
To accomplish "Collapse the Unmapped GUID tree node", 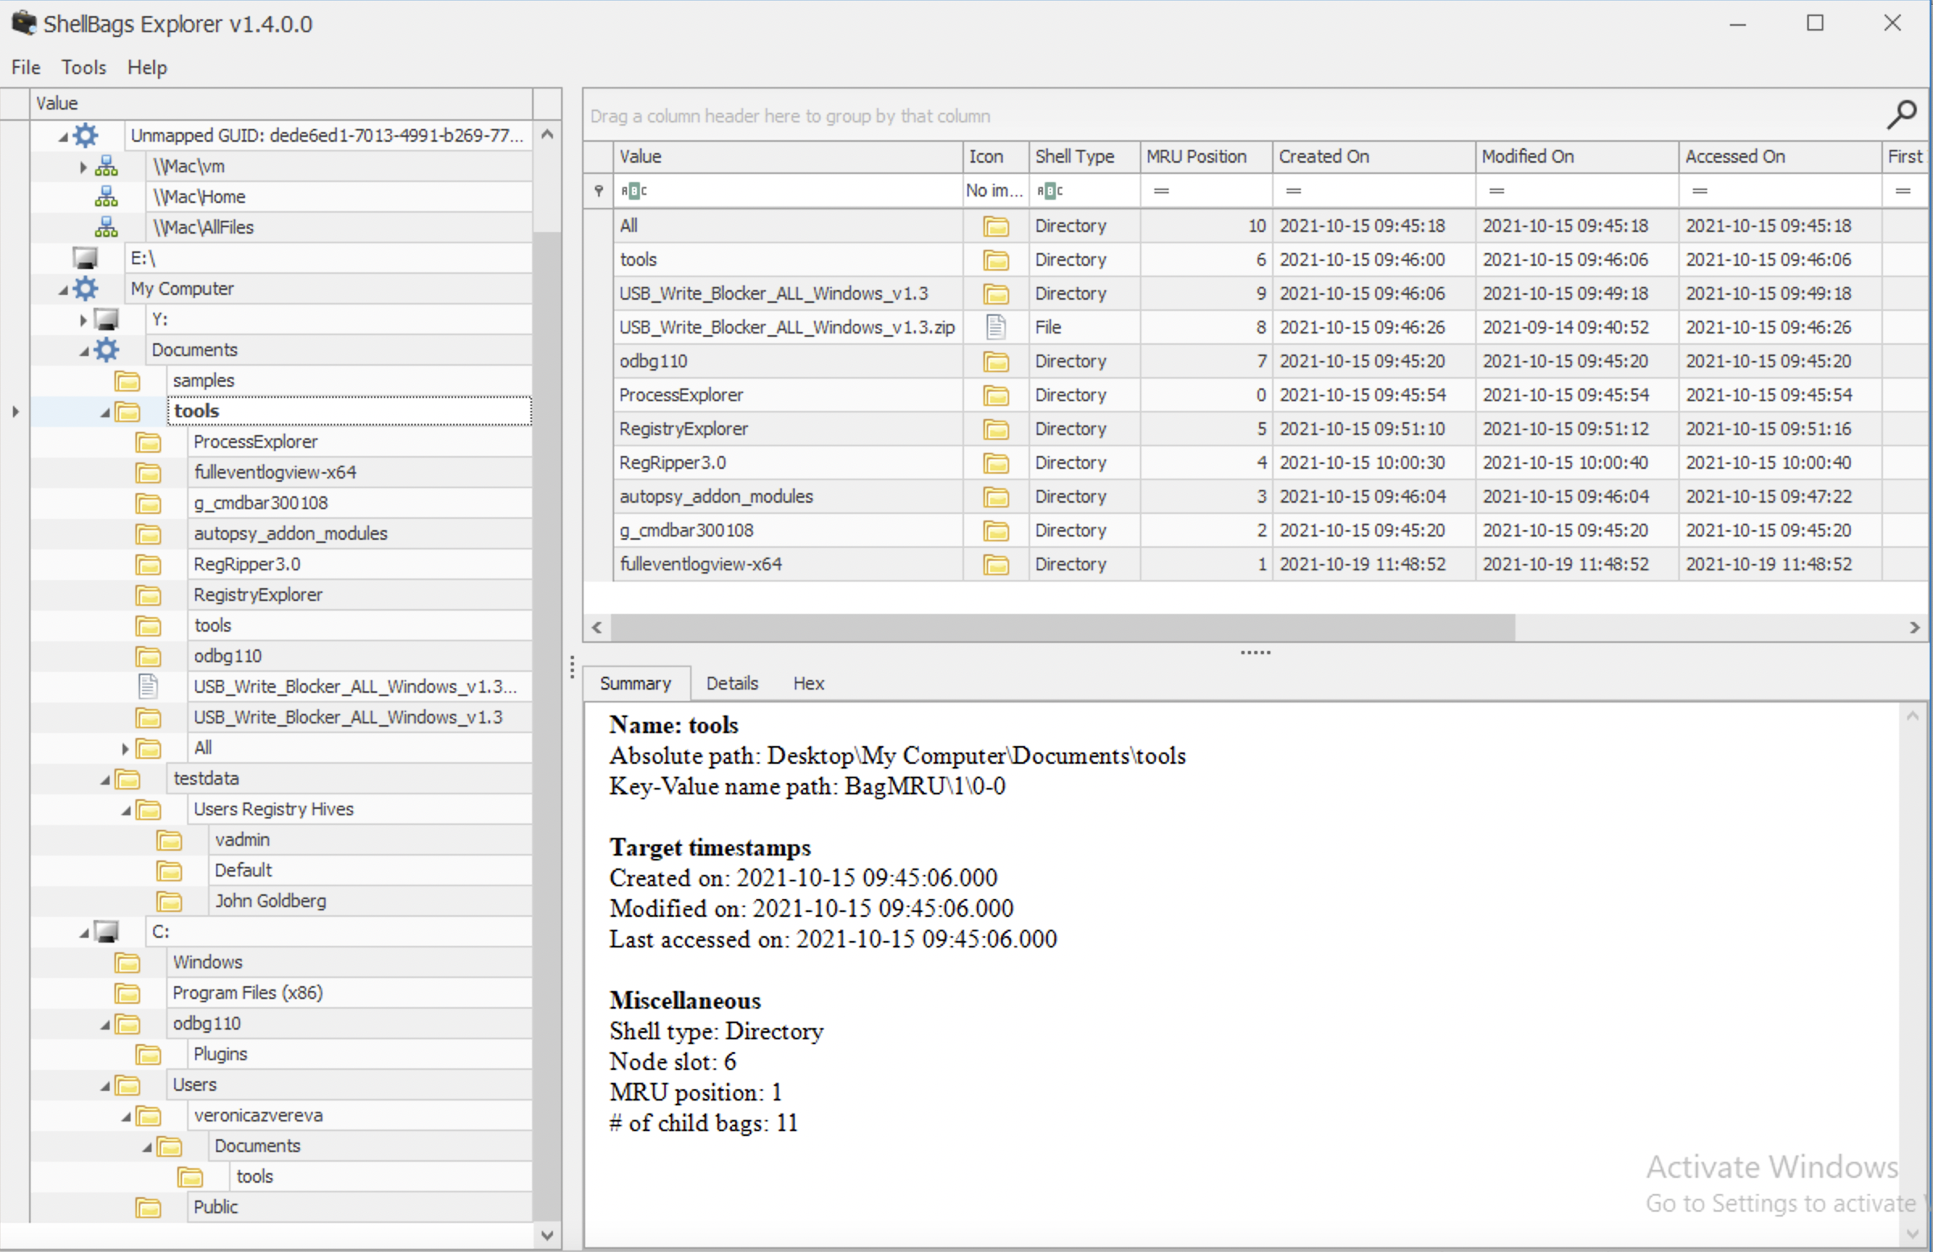I will pyautogui.click(x=64, y=136).
